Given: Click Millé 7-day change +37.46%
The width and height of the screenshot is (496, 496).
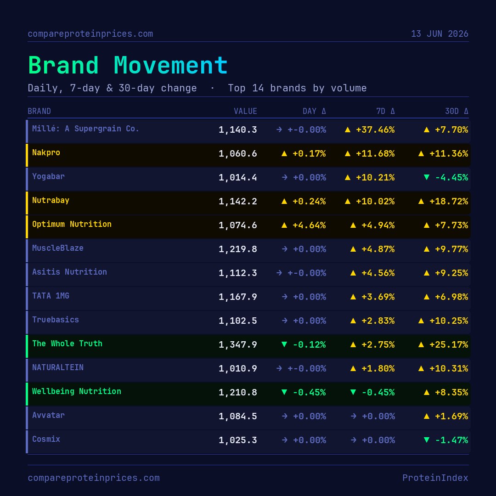Looking at the screenshot, I should pos(375,130).
